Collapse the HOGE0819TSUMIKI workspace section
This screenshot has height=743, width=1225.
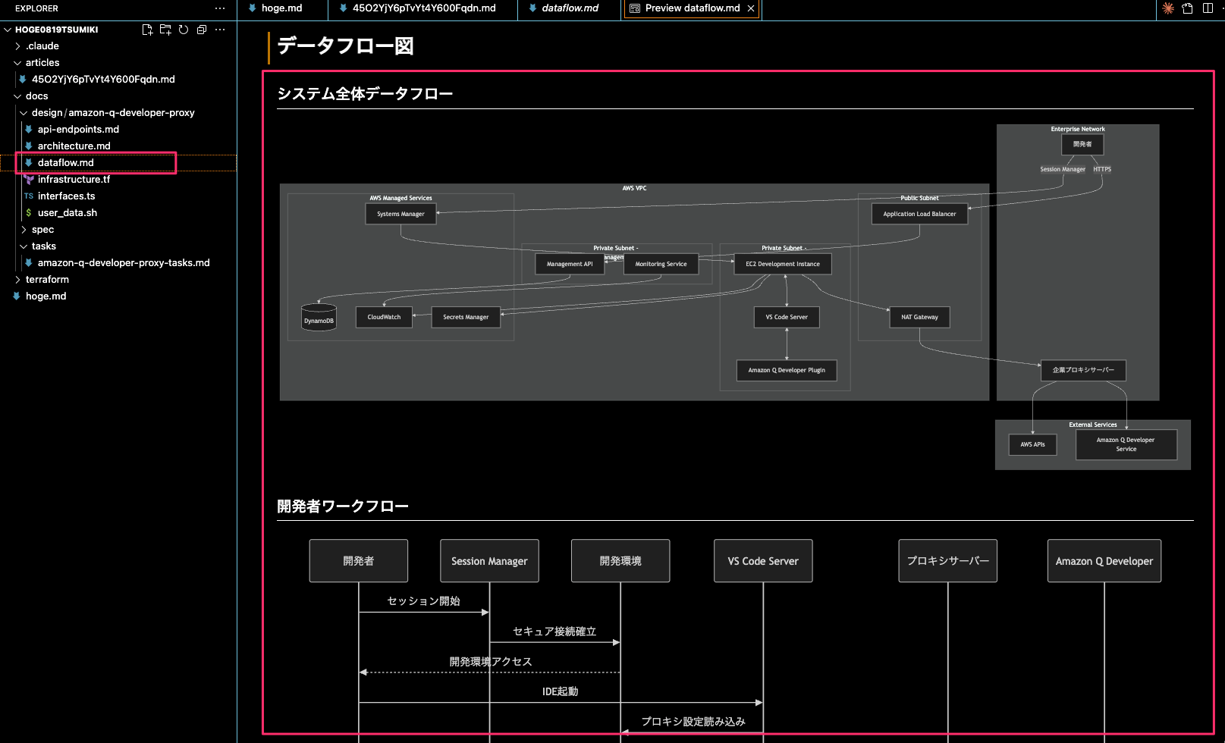click(8, 30)
